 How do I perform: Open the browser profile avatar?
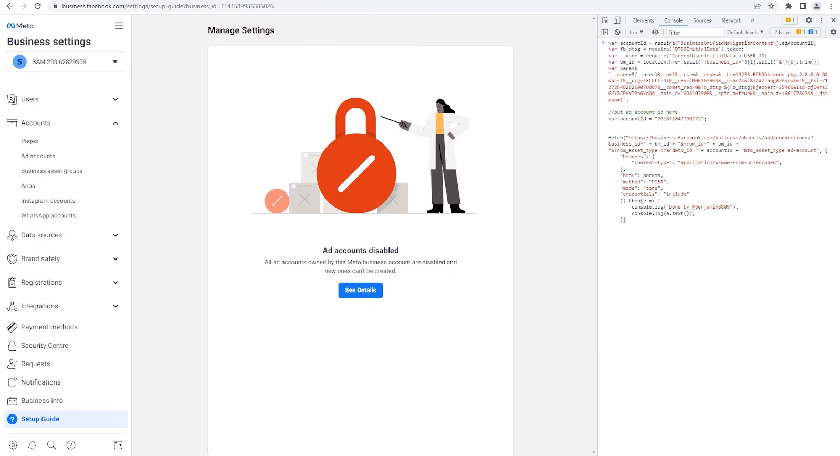817,6
